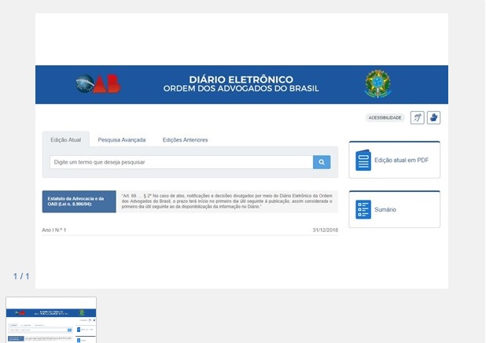Click the OAB logo in header
The width and height of the screenshot is (486, 343).
point(98,83)
